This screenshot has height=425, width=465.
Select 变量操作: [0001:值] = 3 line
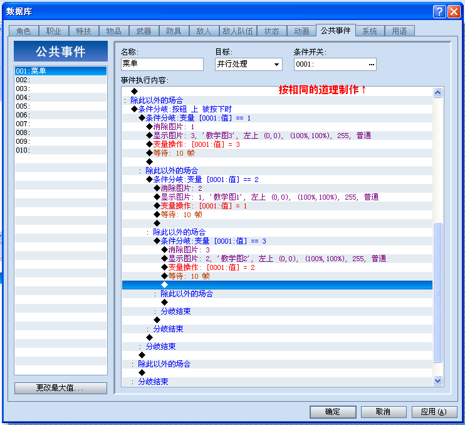click(x=277, y=144)
